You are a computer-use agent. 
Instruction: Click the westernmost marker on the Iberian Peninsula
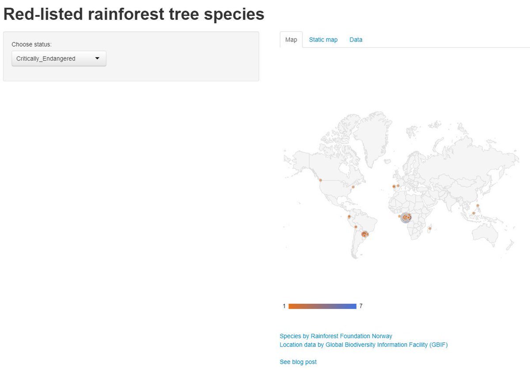tap(394, 186)
